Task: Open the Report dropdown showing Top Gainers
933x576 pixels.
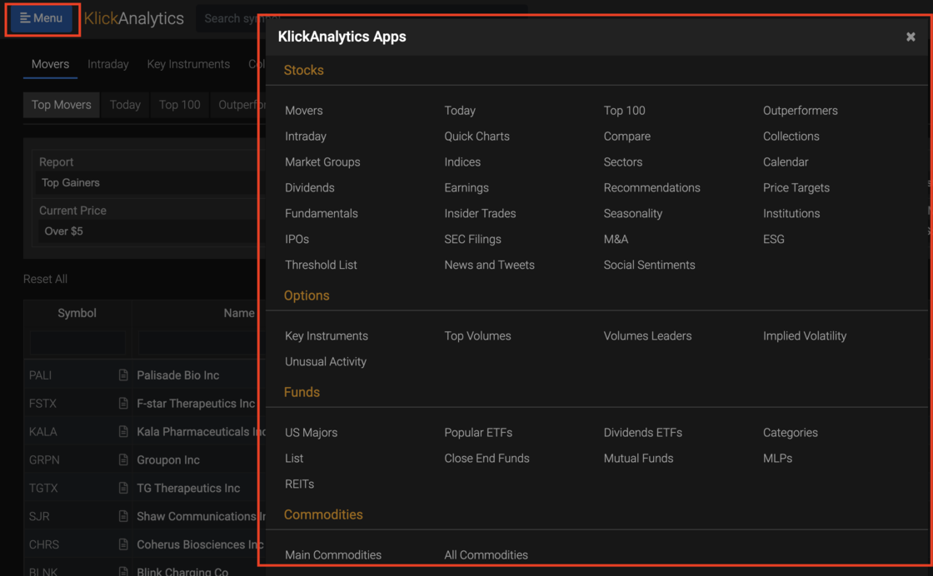Action: [149, 182]
